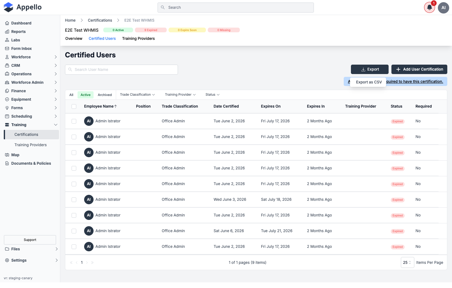The width and height of the screenshot is (452, 288).
Task: Click the Support button
Action: pyautogui.click(x=30, y=240)
